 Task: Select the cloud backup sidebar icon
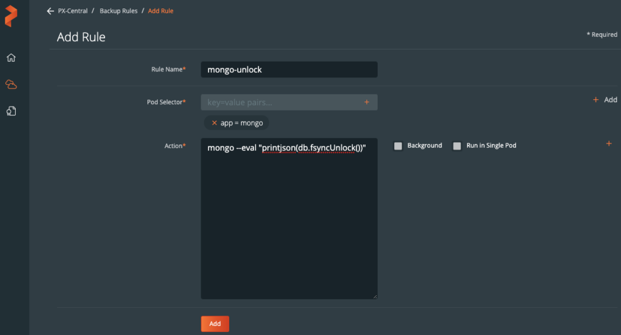[x=11, y=85]
